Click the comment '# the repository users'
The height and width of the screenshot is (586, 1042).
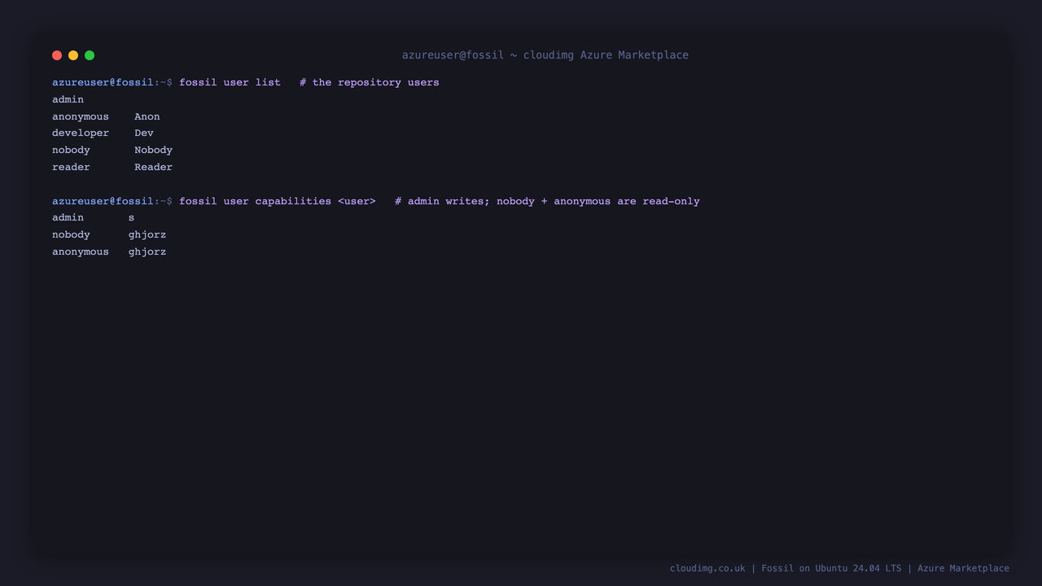[x=370, y=82]
